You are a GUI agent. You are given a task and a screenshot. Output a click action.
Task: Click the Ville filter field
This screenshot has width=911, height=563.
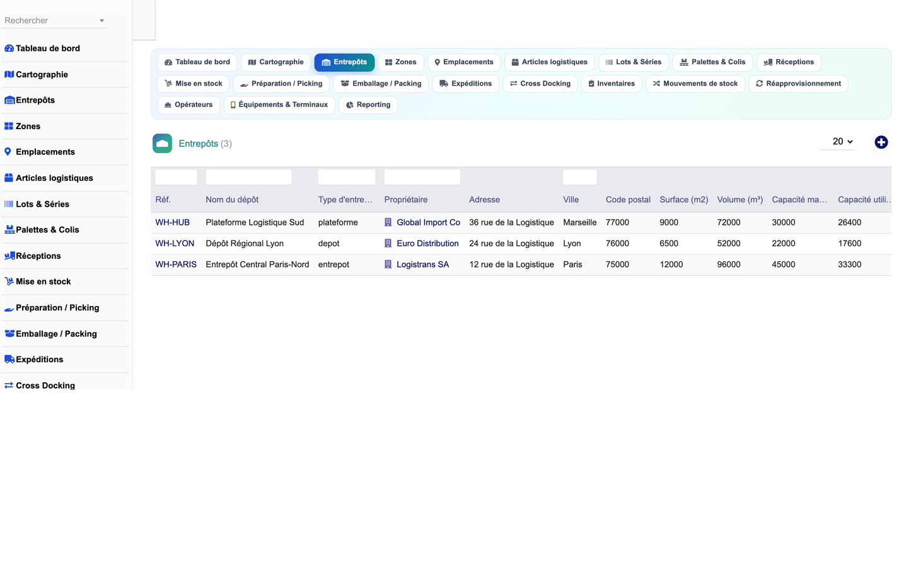(x=580, y=177)
